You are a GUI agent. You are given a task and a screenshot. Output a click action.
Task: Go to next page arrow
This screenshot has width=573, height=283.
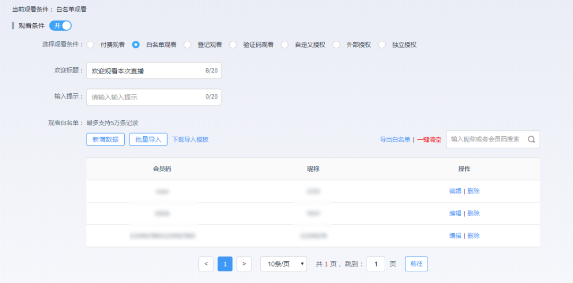[244, 264]
